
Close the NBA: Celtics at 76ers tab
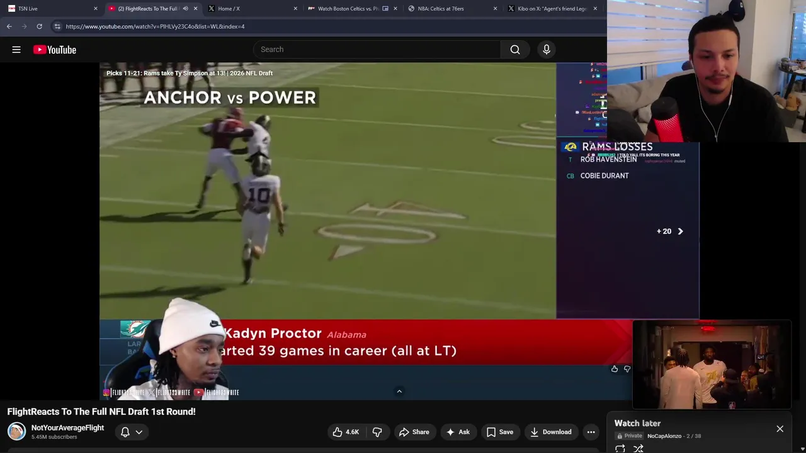(x=495, y=9)
